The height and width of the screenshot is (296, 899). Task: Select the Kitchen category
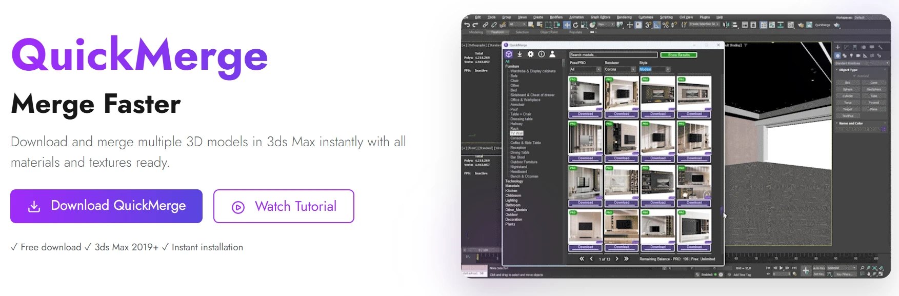(x=511, y=191)
